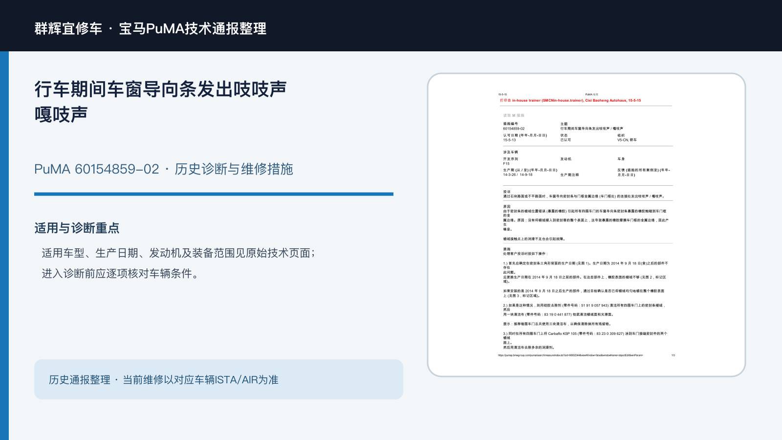
Task: Click the line 进入诊断前应逐项核对车辆条件
Action: [x=121, y=273]
